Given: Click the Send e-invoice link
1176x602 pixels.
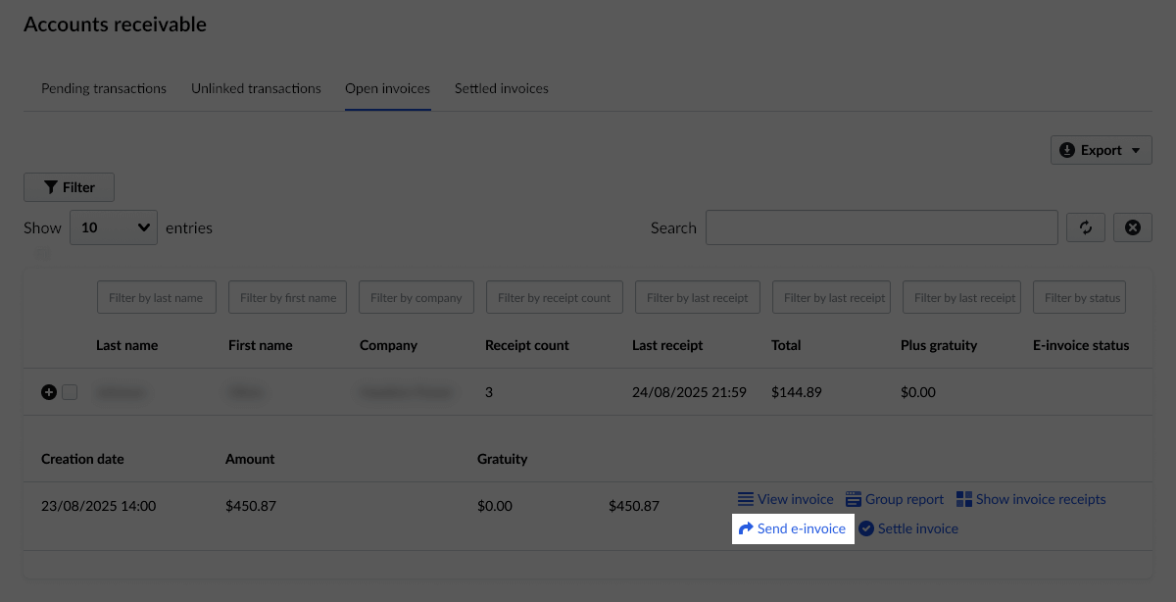Looking at the screenshot, I should [801, 528].
